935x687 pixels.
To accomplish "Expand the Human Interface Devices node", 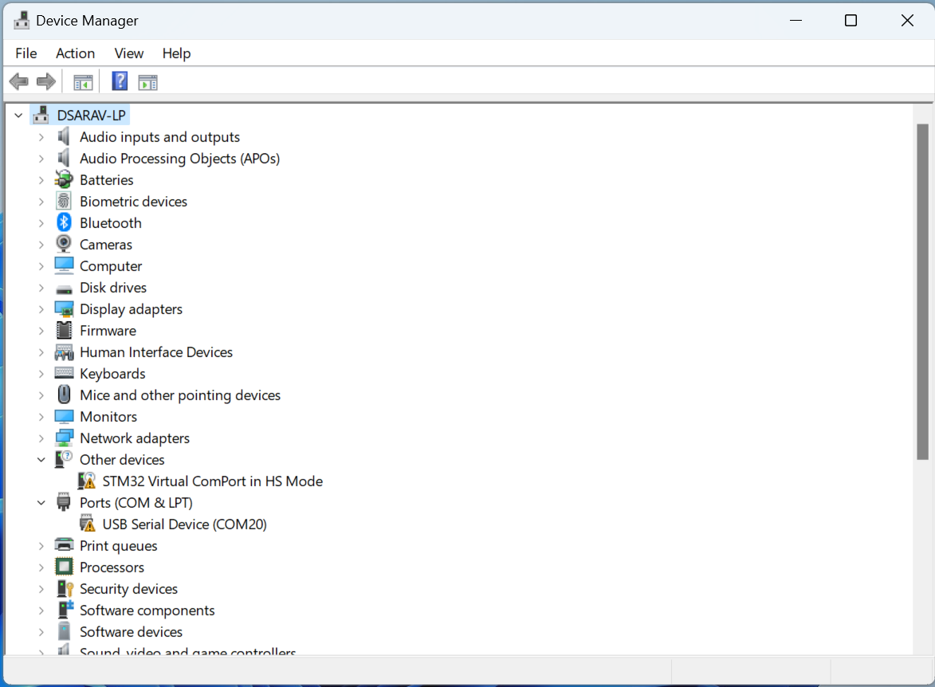I will [41, 351].
